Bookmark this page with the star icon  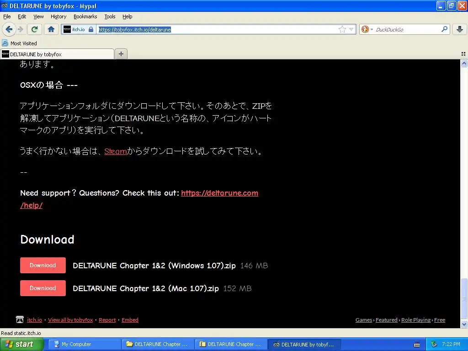[x=342, y=29]
